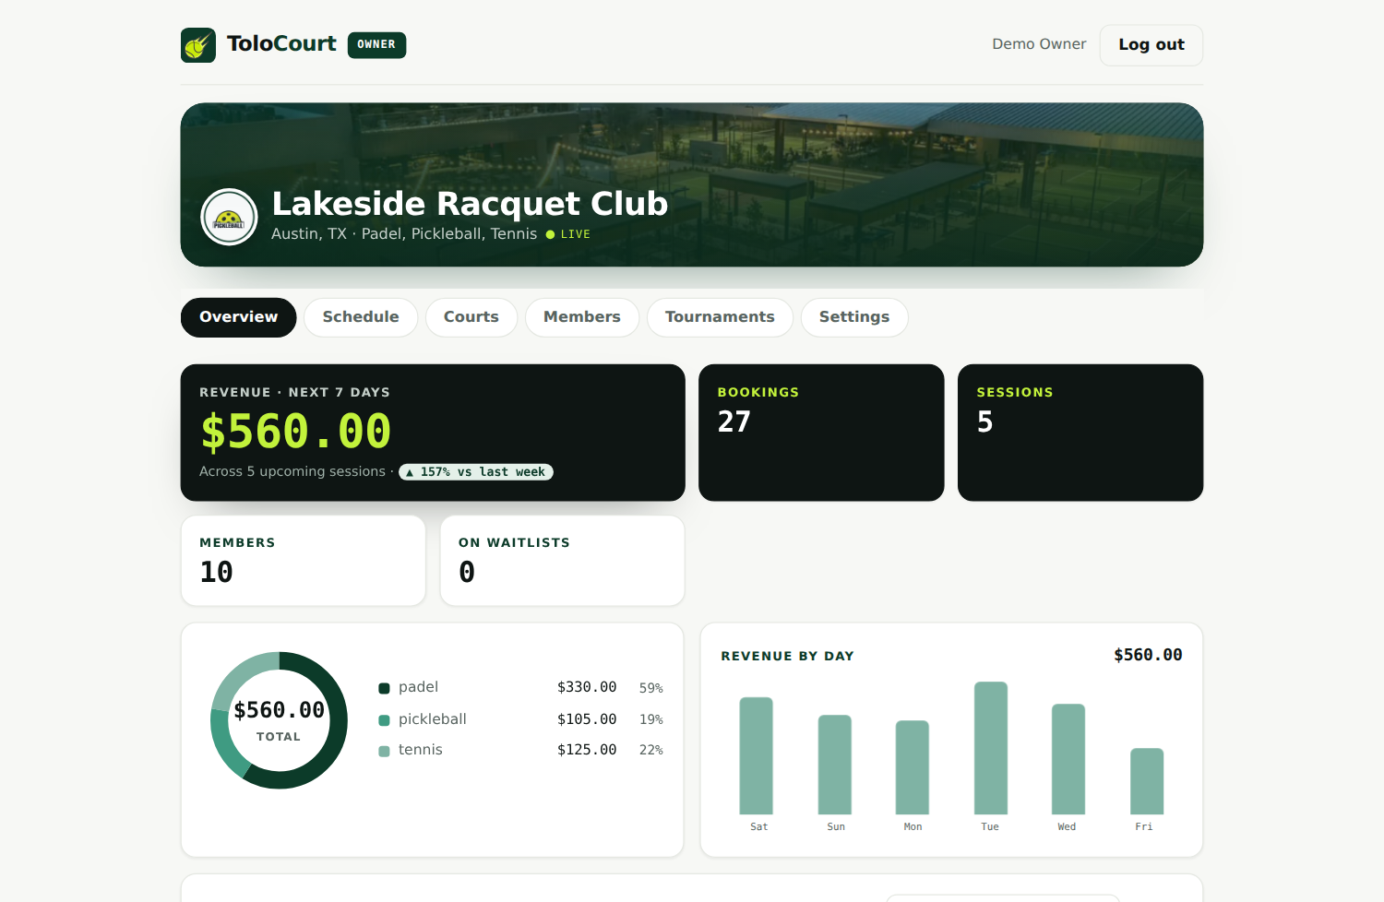This screenshot has height=902, width=1384.
Task: Click the Mon revenue bar
Action: [913, 767]
